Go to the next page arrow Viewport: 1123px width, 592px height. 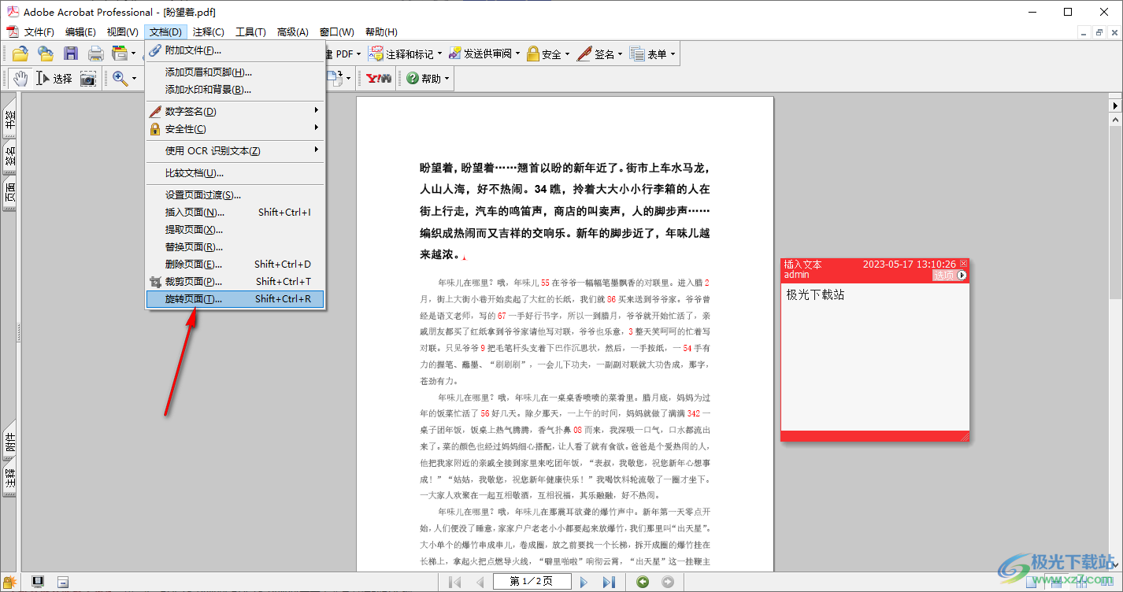coord(584,582)
